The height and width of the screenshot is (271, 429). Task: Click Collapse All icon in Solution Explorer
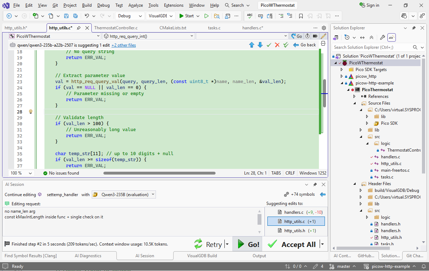(371, 37)
